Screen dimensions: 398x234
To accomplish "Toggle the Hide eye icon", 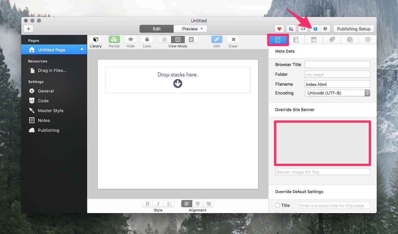I will pyautogui.click(x=131, y=40).
